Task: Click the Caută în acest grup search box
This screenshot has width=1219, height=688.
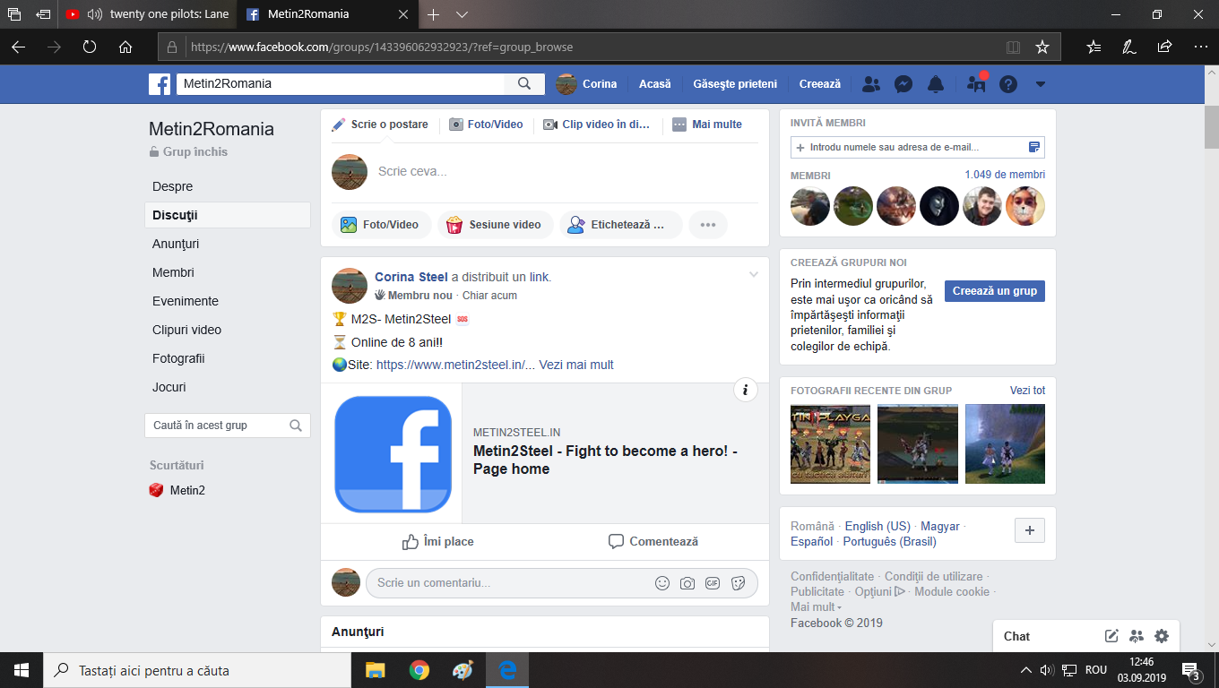Action: click(228, 426)
